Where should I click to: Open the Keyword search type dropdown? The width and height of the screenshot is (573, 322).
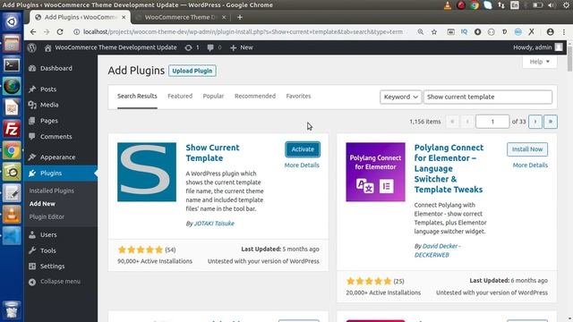(x=400, y=97)
